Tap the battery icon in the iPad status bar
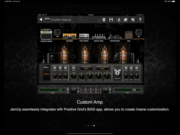The image size is (180, 135). pyautogui.click(x=174, y=1)
